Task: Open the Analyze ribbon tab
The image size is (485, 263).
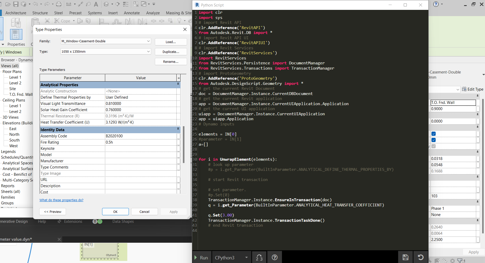Action: [x=153, y=13]
